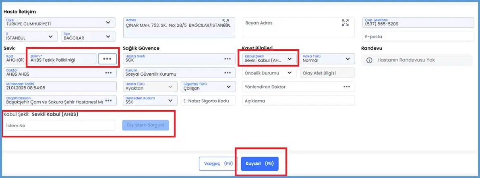
Task: Focus the Açıklama input field
Action: click(x=298, y=101)
